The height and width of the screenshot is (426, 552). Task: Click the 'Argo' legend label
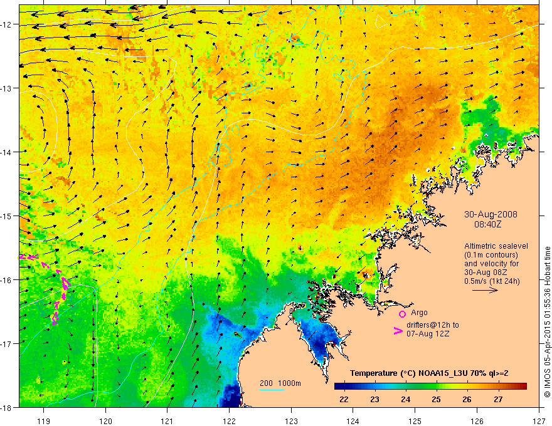pos(419,313)
